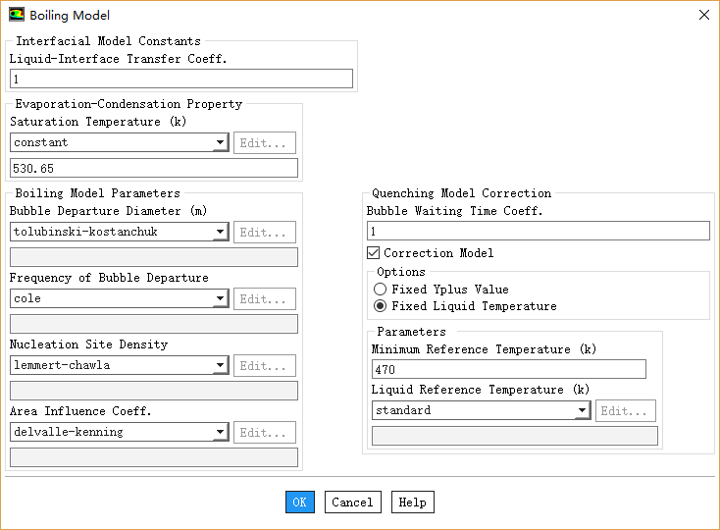This screenshot has height=530, width=720.
Task: Expand the Bubble Departure Diameter dropdown
Action: (220, 233)
